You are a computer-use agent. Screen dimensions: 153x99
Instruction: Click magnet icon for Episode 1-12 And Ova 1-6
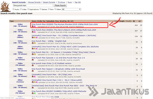click(33, 60)
